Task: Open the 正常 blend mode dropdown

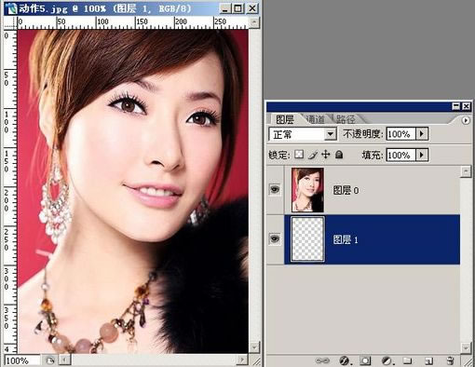Action: click(303, 134)
